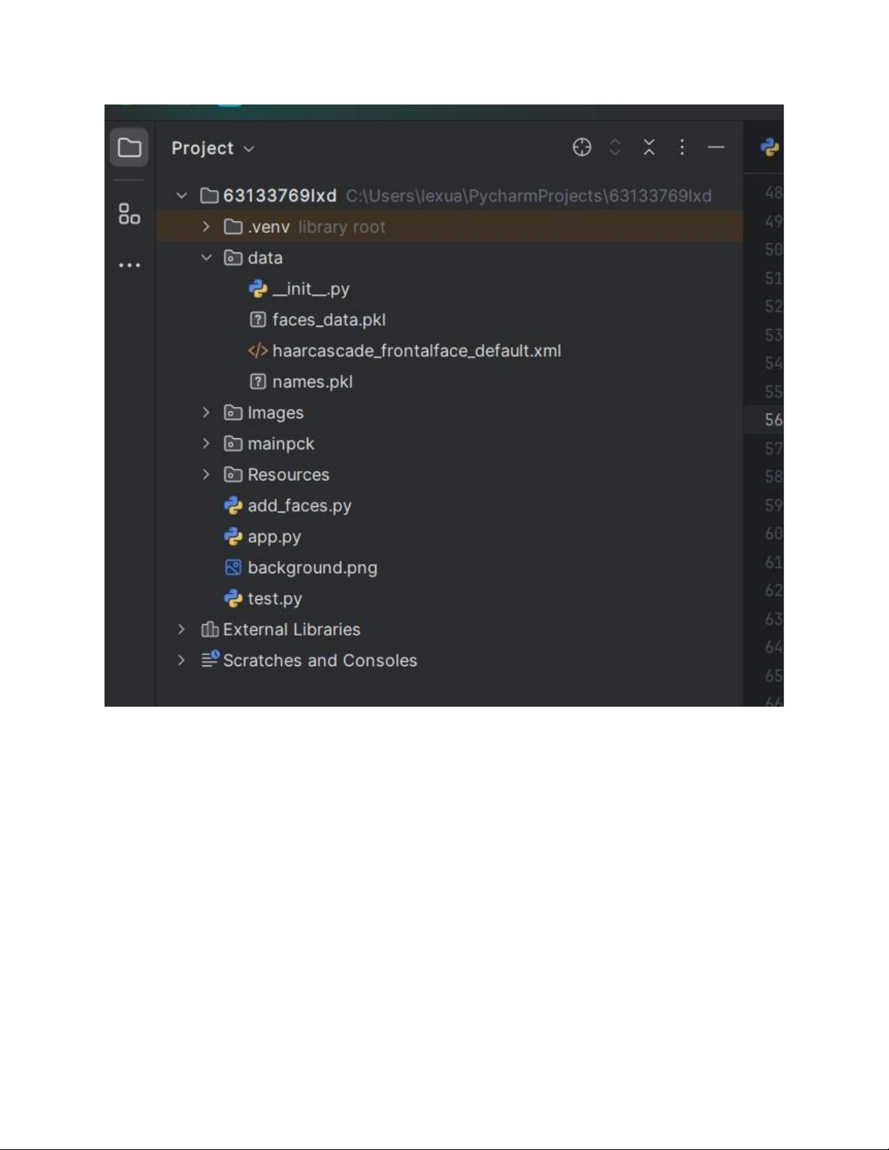This screenshot has width=889, height=1150.
Task: Click the Collapse All icon
Action: (x=649, y=147)
